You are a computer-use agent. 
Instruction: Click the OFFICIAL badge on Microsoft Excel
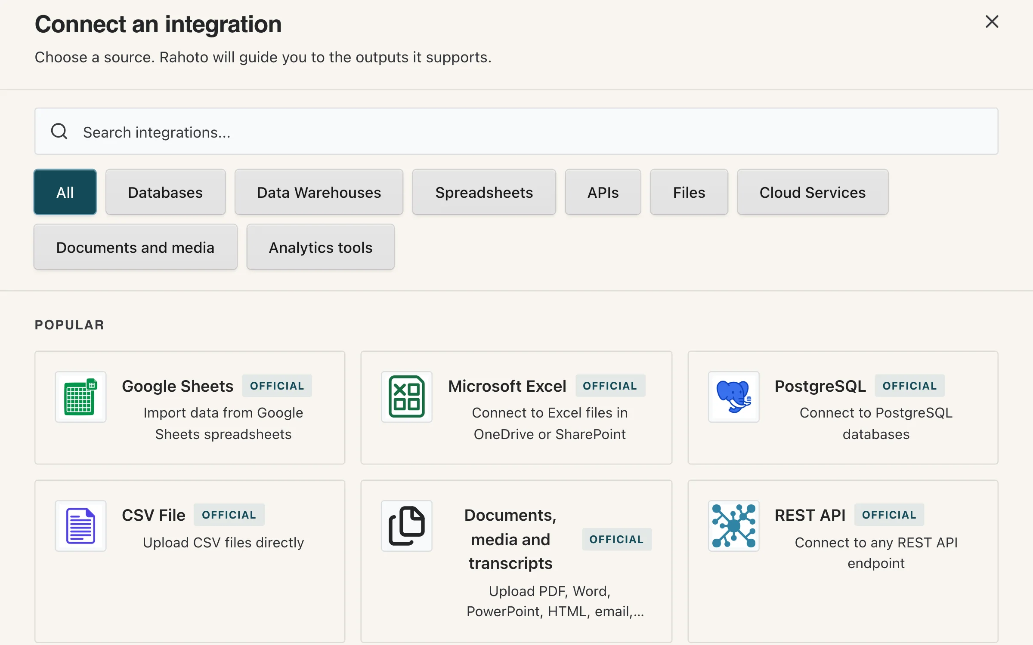click(610, 386)
